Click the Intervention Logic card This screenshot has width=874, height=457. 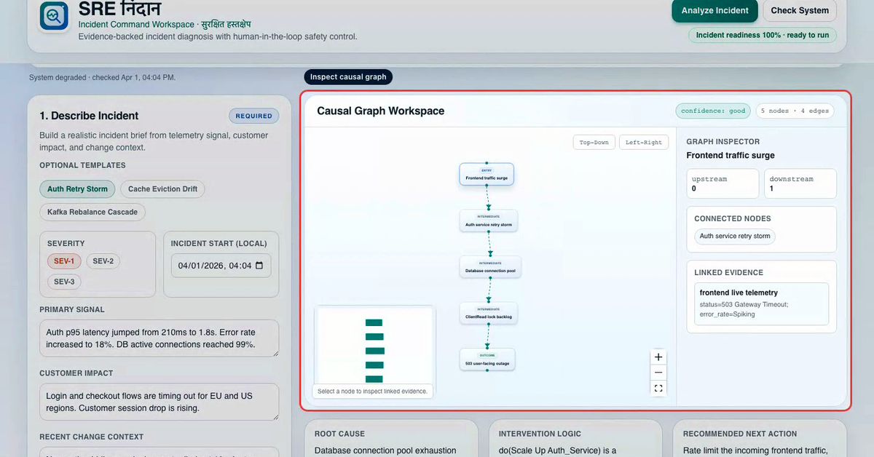[576, 439]
